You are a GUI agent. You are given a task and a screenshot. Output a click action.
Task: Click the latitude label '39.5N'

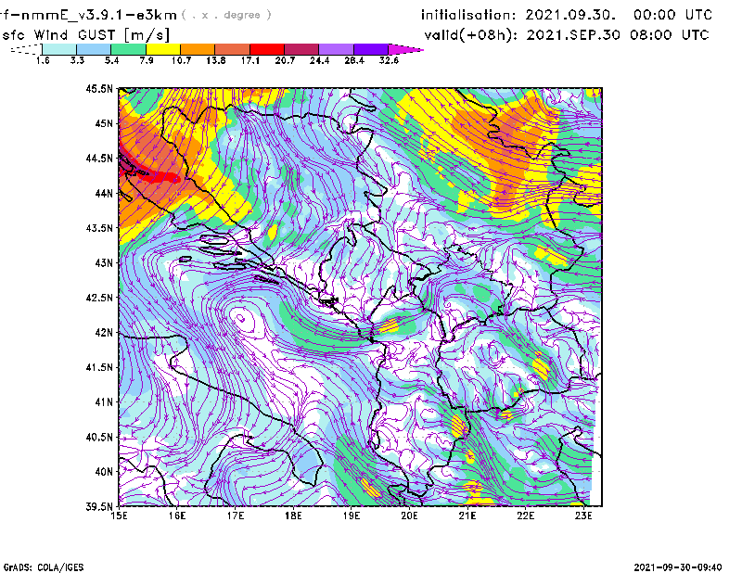[x=99, y=506]
